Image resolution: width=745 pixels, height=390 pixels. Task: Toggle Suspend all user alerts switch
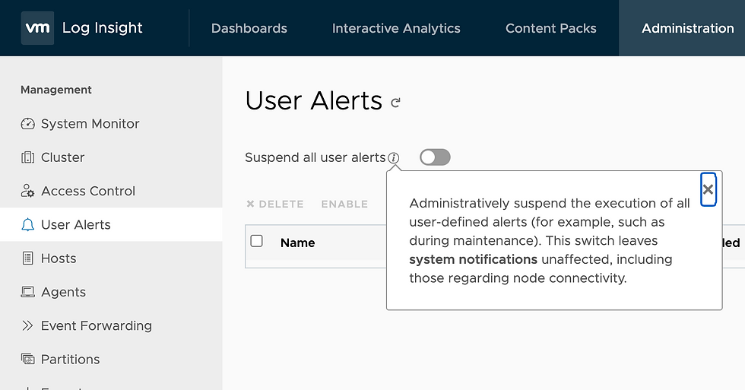tap(435, 157)
